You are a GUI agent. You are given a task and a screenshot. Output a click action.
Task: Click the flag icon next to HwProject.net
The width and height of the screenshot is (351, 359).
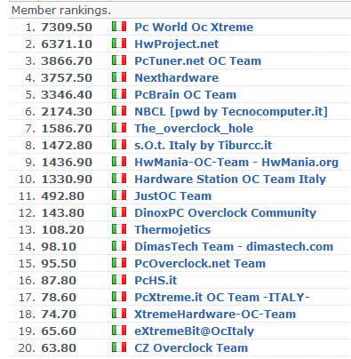[x=119, y=44]
